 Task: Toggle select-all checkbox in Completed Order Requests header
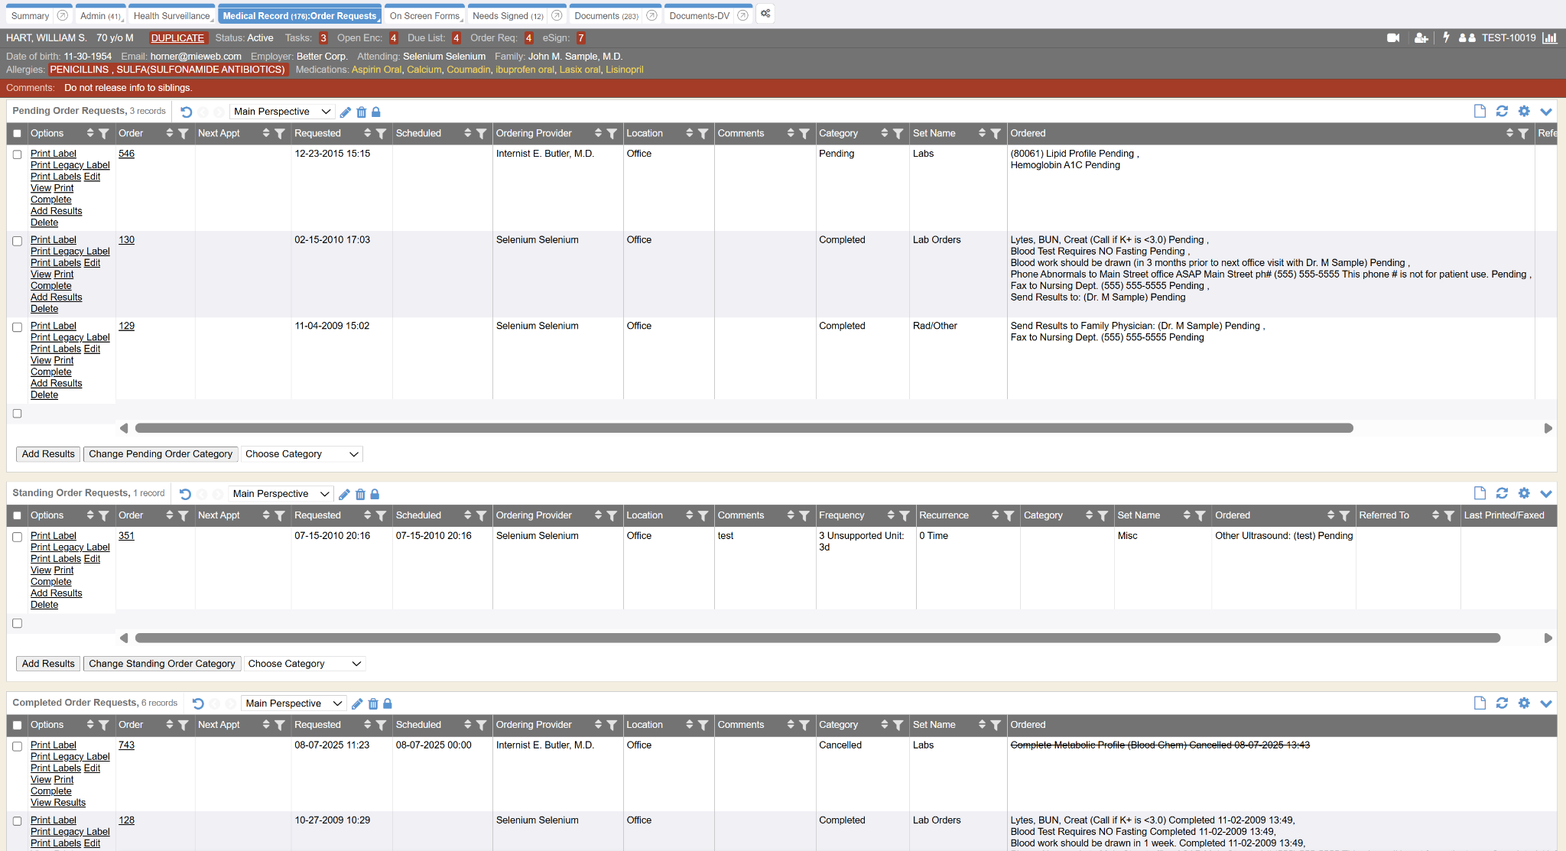(17, 725)
